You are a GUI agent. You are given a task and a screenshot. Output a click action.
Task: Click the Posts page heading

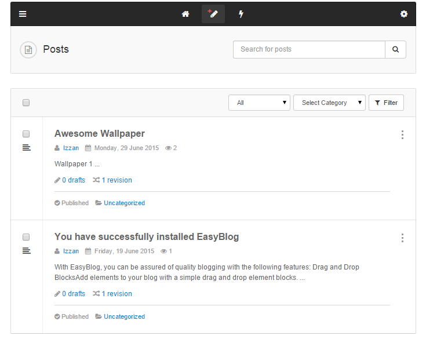tap(56, 49)
